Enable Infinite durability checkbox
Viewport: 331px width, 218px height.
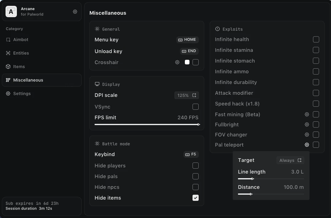(x=316, y=82)
